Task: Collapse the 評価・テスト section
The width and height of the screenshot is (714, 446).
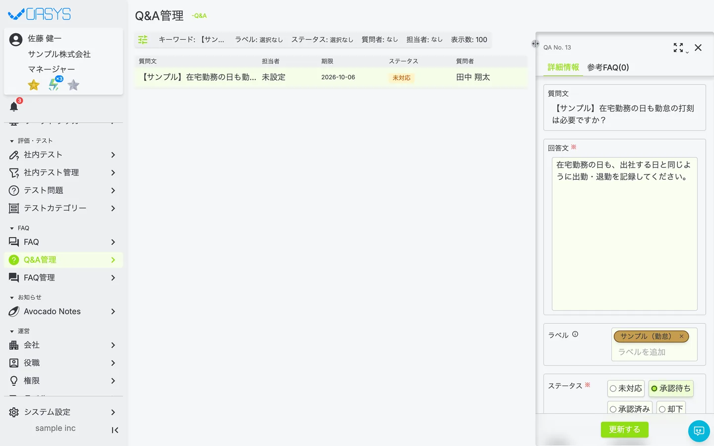Action: click(12, 141)
